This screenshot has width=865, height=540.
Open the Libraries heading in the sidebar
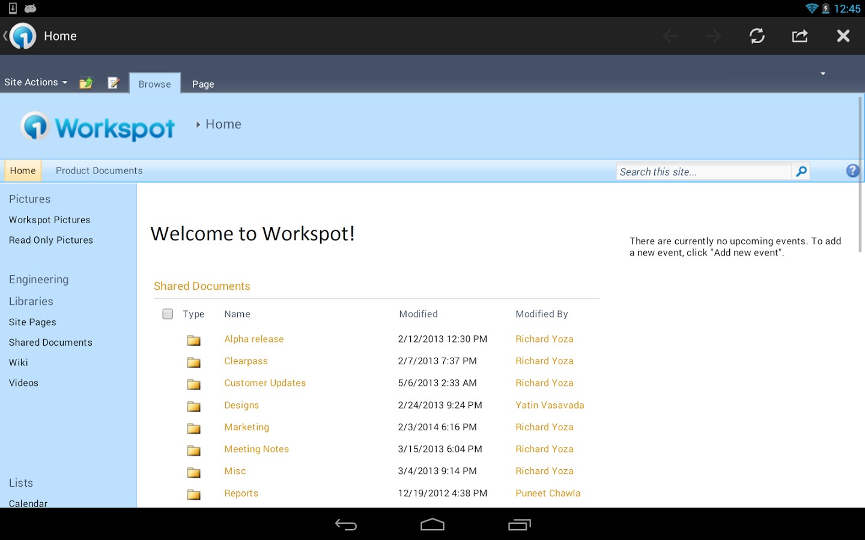pyautogui.click(x=31, y=301)
